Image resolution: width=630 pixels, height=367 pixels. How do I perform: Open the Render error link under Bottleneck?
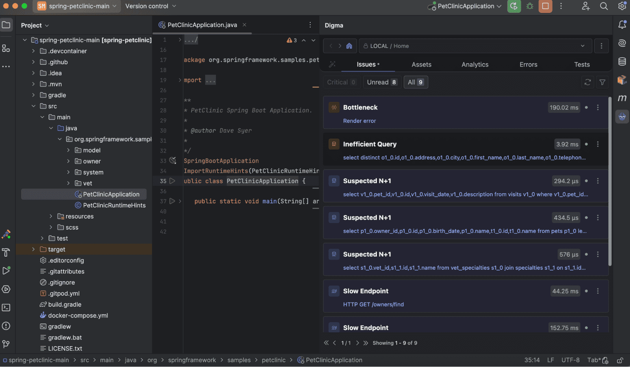click(359, 121)
